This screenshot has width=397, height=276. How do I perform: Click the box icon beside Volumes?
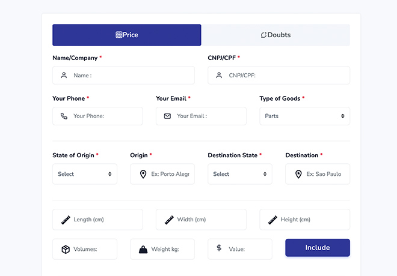pos(66,249)
